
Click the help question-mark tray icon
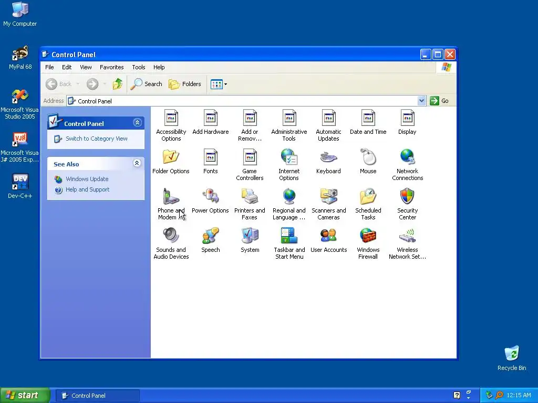point(457,396)
